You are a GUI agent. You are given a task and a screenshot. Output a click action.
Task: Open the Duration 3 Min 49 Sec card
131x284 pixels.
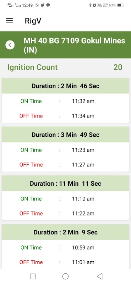tap(65, 149)
